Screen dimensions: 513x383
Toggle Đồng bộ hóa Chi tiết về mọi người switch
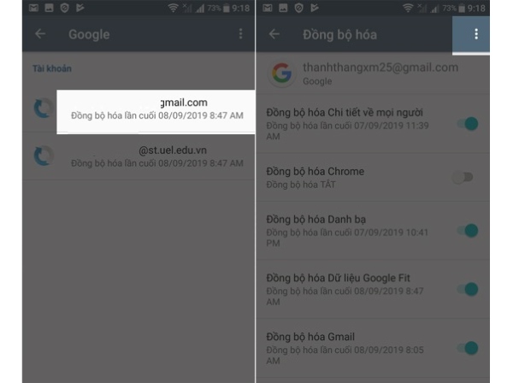coord(469,124)
